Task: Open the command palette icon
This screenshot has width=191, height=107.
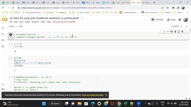Action: click(3, 89)
